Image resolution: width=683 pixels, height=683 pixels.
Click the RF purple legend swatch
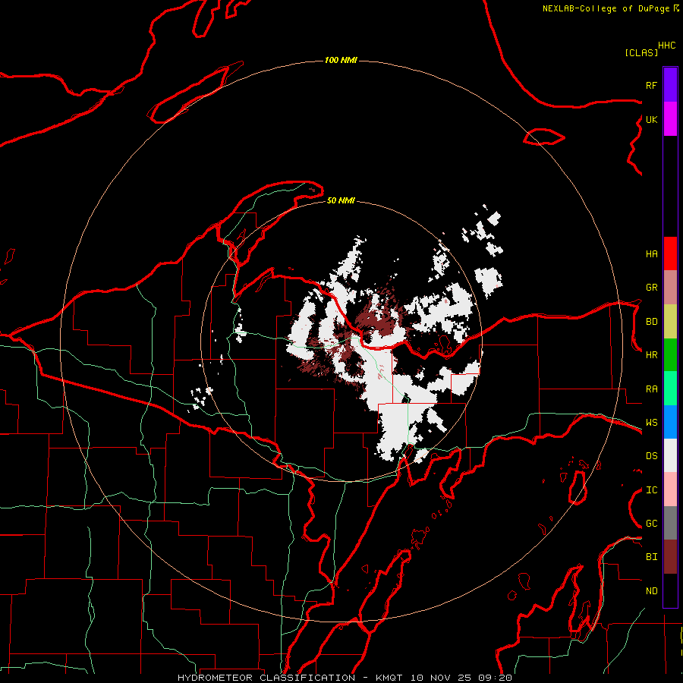pyautogui.click(x=670, y=85)
